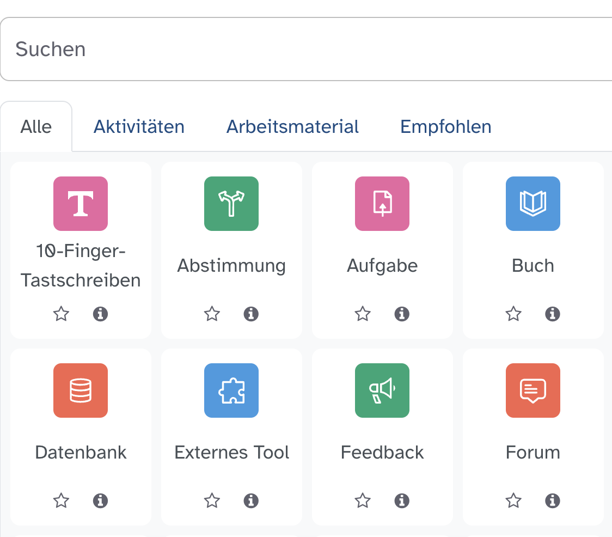Choose the Abstimmung activity icon
This screenshot has height=537, width=612.
tap(231, 204)
